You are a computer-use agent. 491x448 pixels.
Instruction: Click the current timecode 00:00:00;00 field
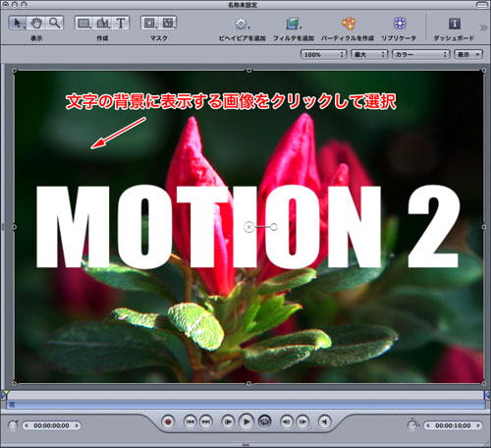click(x=51, y=425)
